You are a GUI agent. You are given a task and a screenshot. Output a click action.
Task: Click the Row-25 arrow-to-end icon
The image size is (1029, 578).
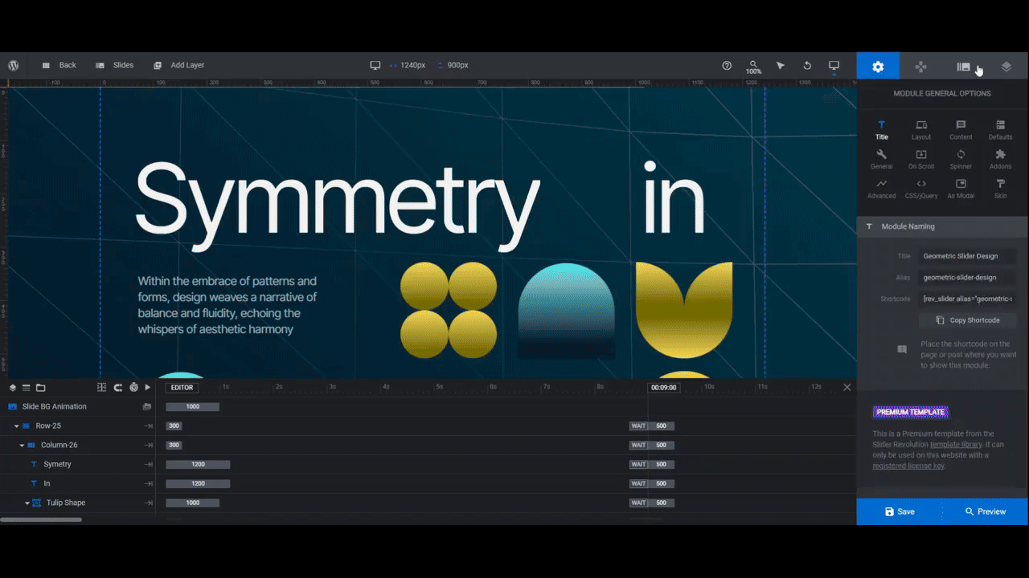pyautogui.click(x=148, y=426)
